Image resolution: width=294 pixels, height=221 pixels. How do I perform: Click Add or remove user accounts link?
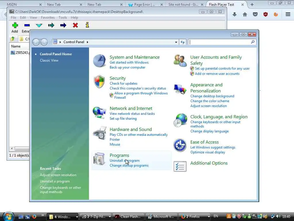(217, 74)
